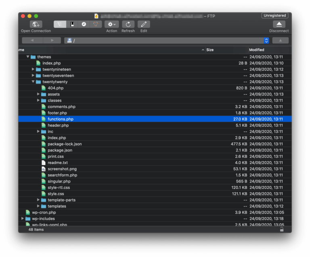The width and height of the screenshot is (310, 257).
Task: Collapse the twentytwenty folder
Action: tap(33, 82)
